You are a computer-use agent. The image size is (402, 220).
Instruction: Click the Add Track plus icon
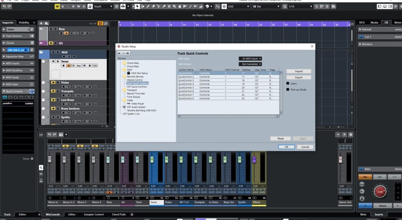click(42, 24)
